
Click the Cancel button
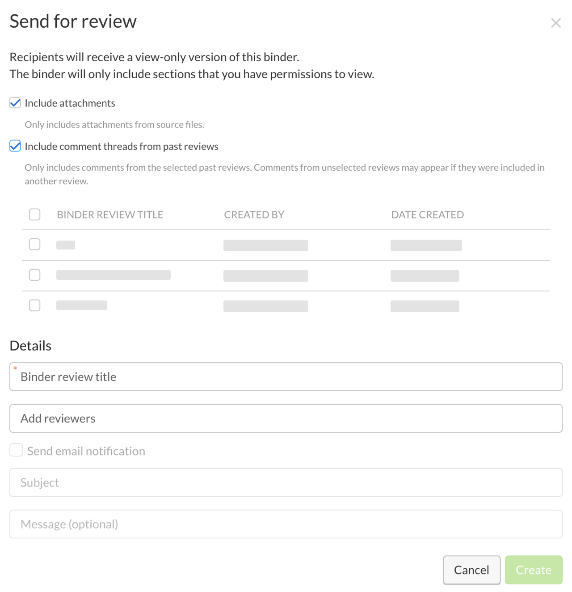[471, 570]
